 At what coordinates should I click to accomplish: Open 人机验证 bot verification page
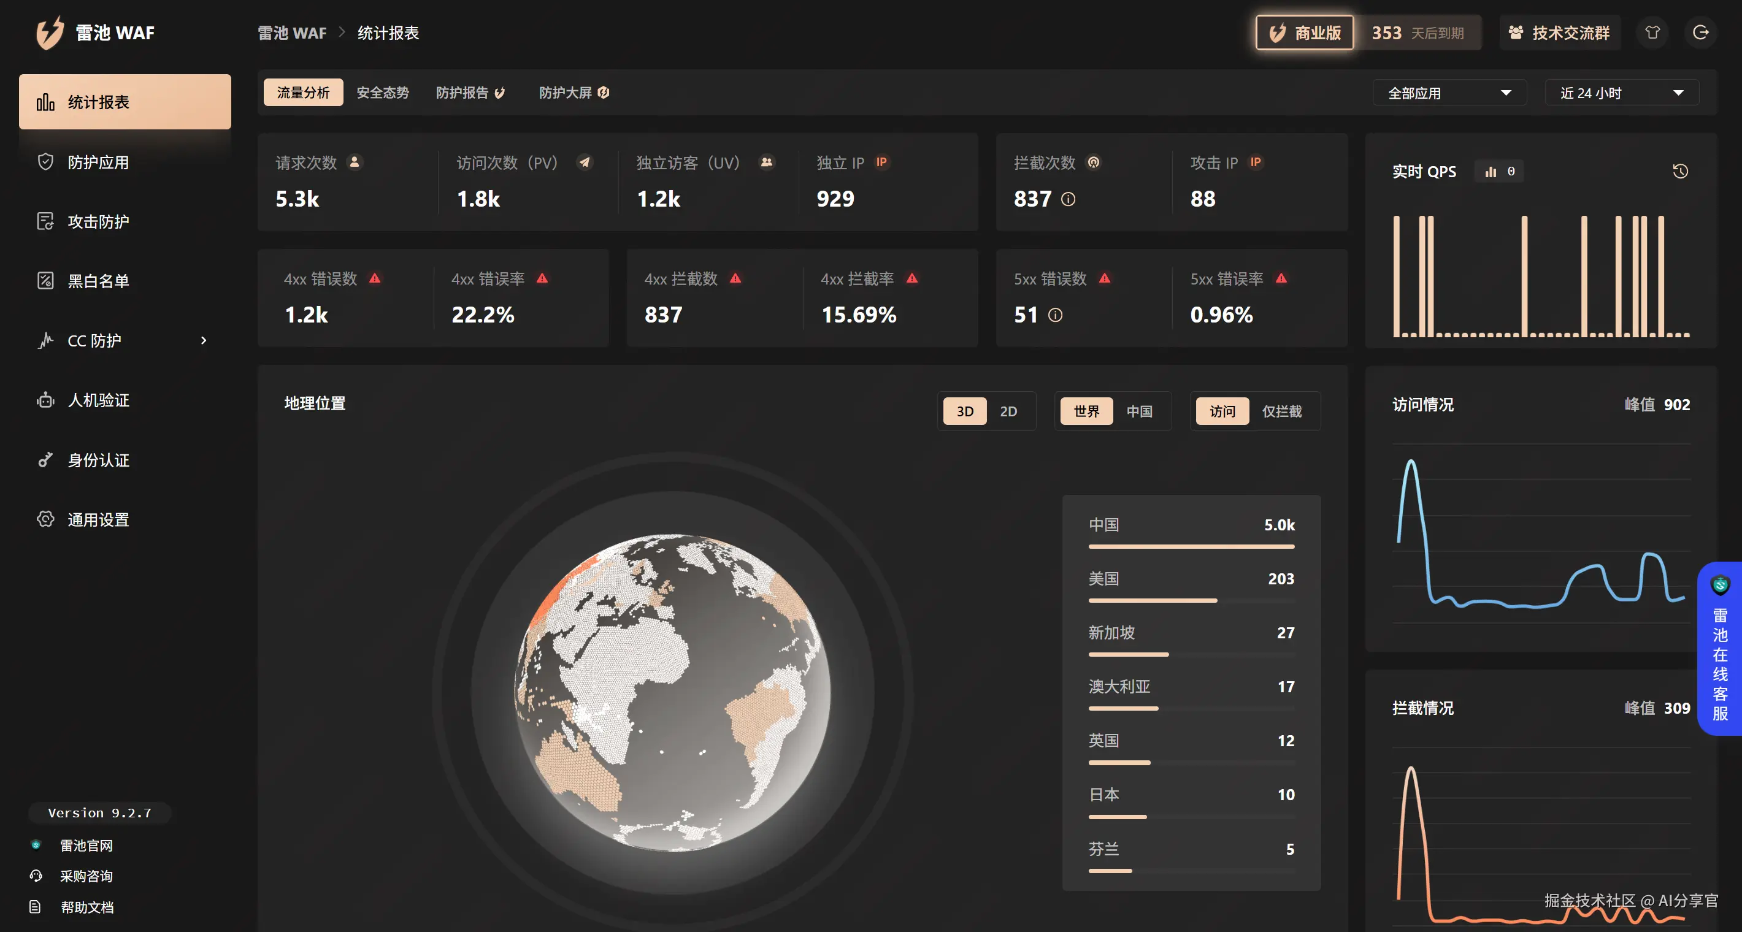pyautogui.click(x=98, y=400)
